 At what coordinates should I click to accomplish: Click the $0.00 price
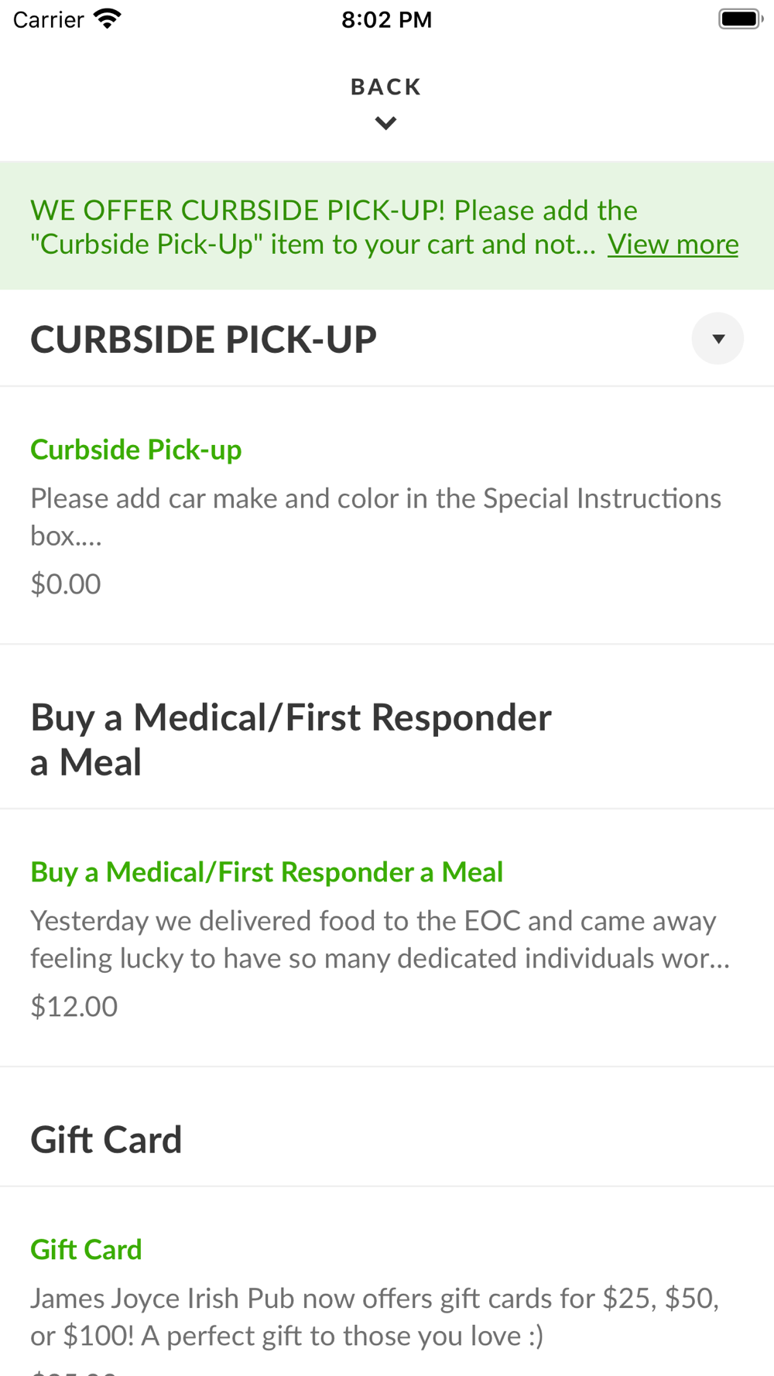click(66, 584)
